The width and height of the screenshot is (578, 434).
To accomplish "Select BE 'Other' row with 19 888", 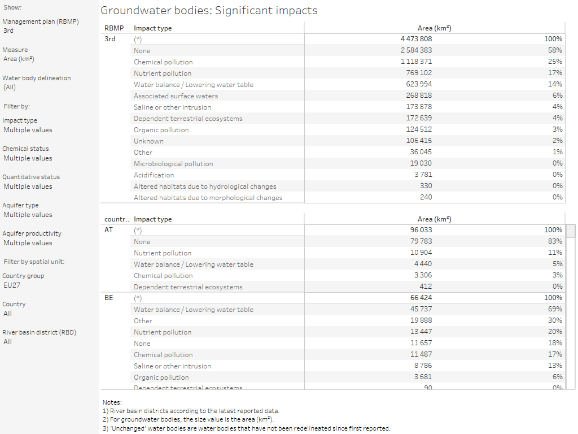I will pos(348,321).
